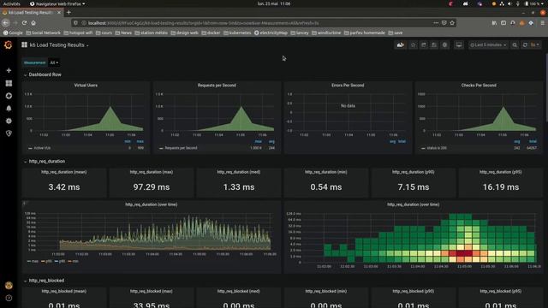Open Checks Per Second panel title menu
The image size is (548, 308).
(x=479, y=86)
